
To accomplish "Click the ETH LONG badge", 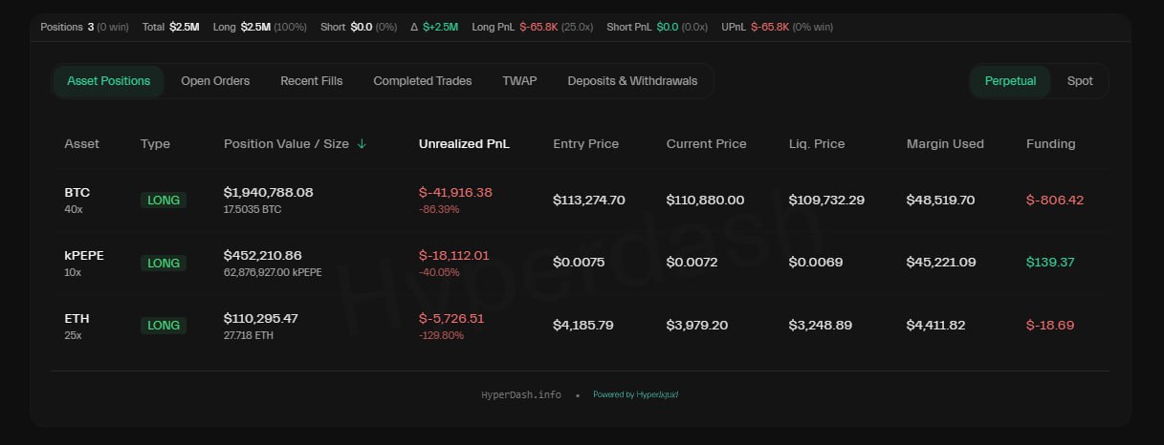I will pos(164,326).
